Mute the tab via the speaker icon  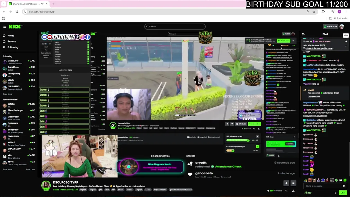pos(42,4)
